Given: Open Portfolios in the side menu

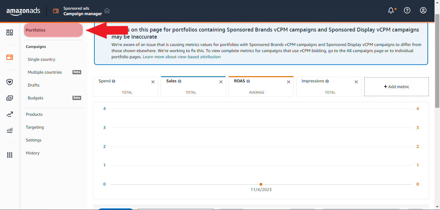Looking at the screenshot, I should (53, 30).
